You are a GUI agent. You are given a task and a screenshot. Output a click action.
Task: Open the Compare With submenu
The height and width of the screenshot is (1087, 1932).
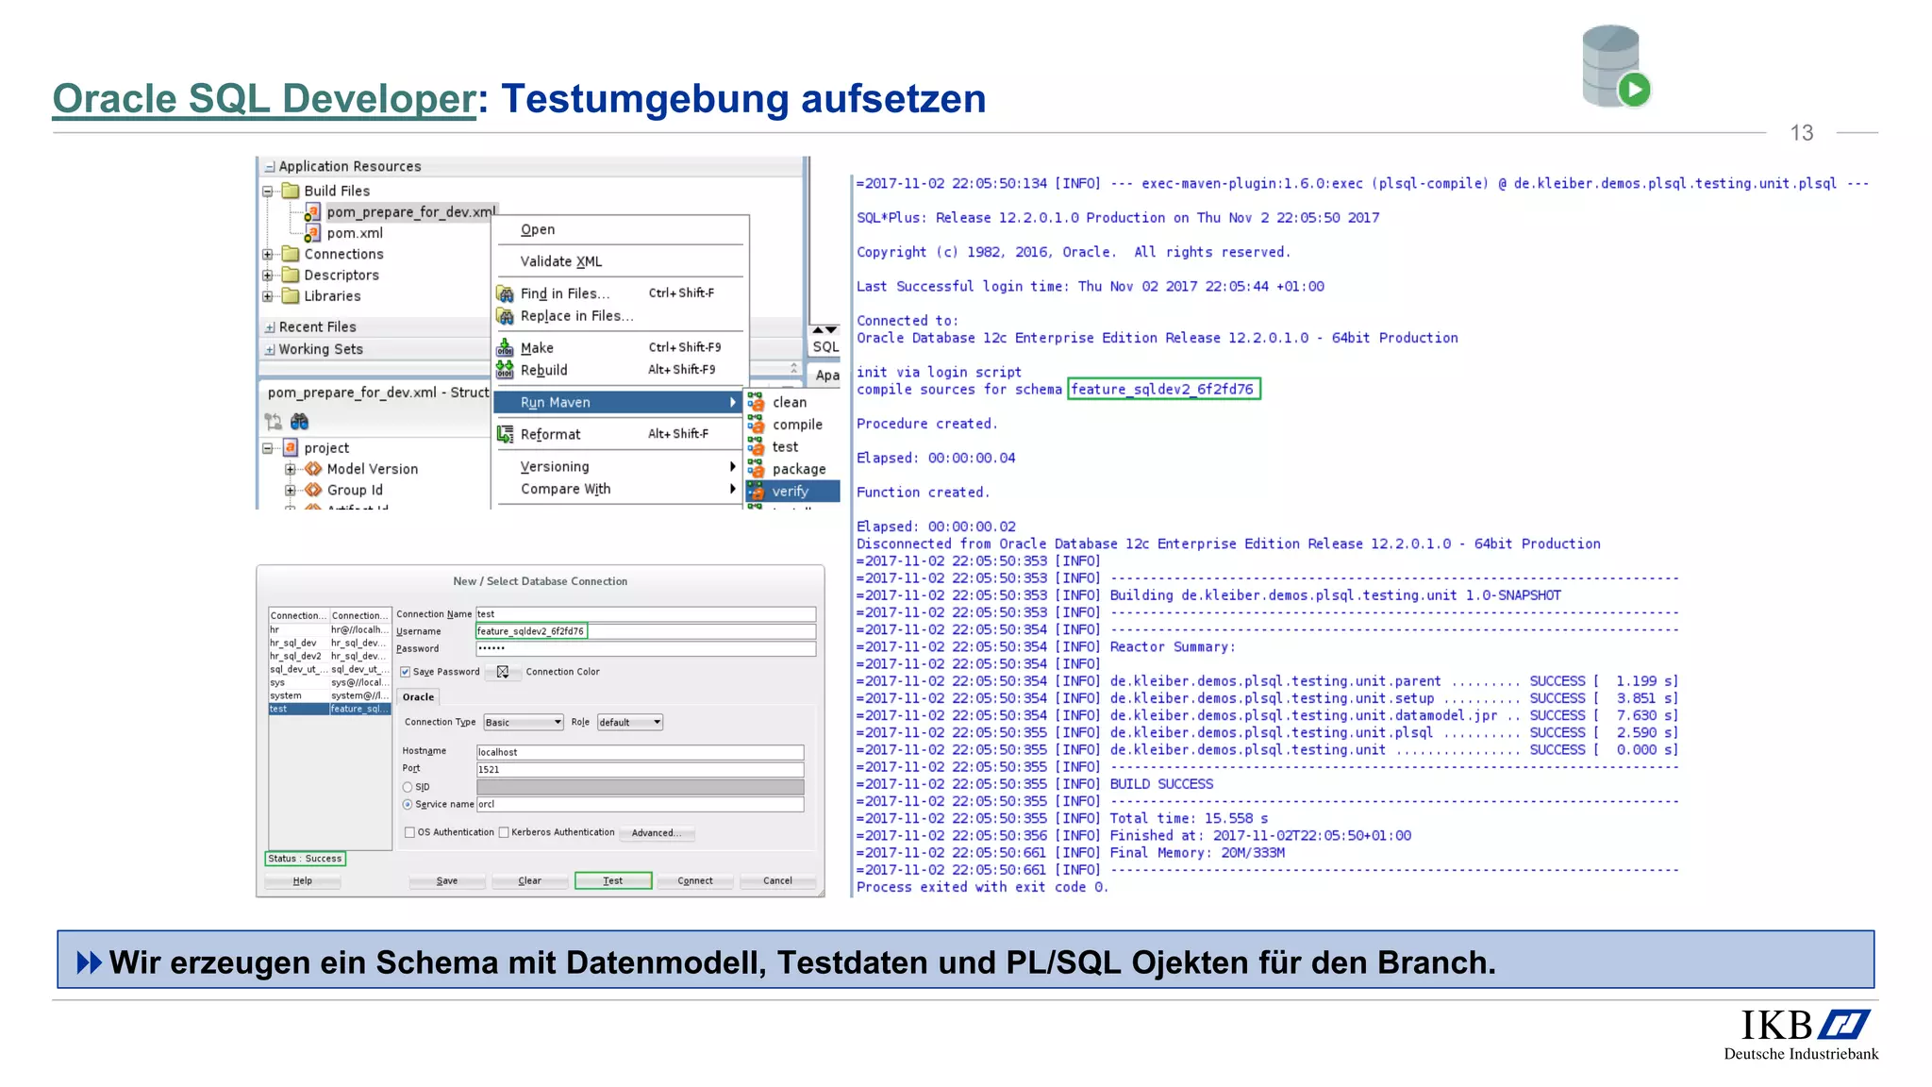coord(619,489)
